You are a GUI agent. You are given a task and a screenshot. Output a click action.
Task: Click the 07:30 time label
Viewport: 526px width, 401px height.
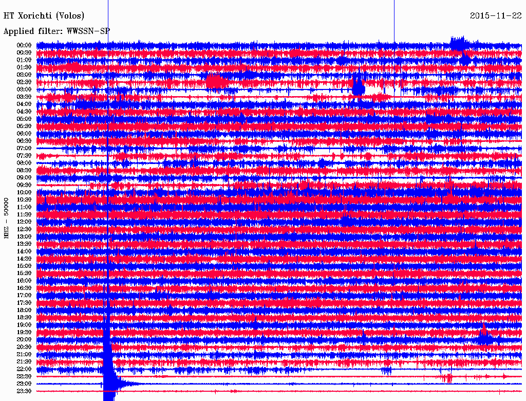24,155
